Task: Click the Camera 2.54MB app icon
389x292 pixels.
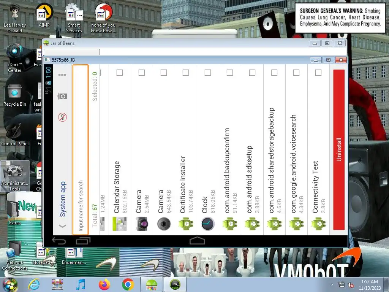Action: tap(142, 224)
